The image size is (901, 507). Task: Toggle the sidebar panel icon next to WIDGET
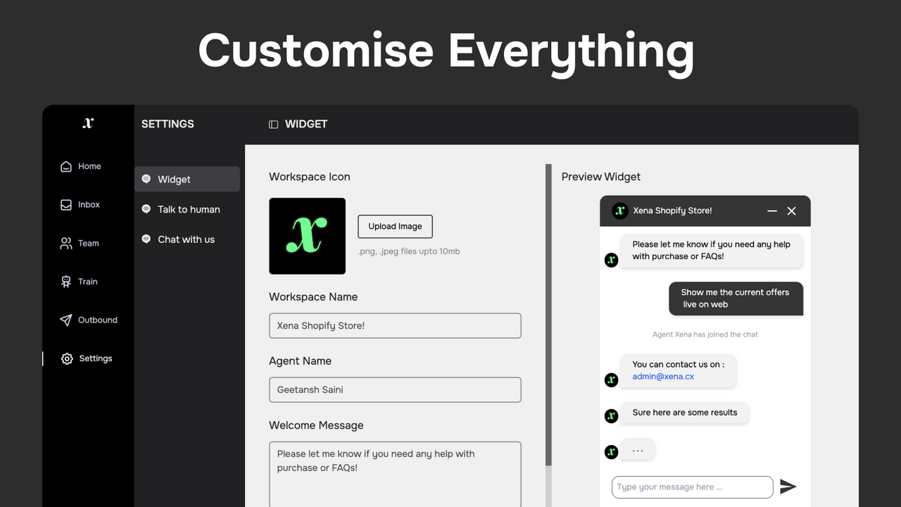pyautogui.click(x=274, y=125)
